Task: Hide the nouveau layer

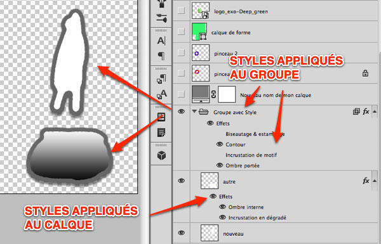Action: click(x=181, y=233)
